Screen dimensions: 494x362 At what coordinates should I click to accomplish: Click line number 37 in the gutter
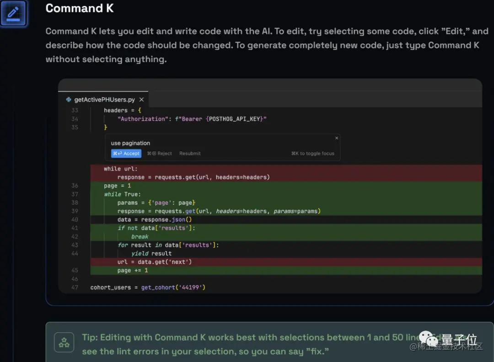tap(75, 194)
